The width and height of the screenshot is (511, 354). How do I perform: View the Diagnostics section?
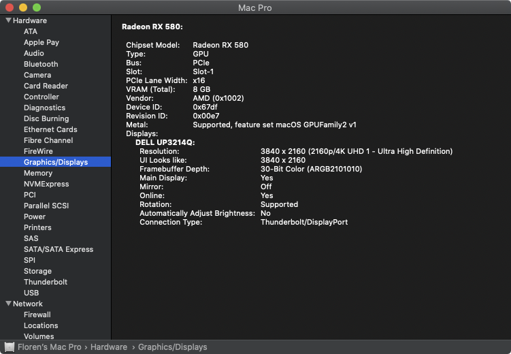(45, 108)
